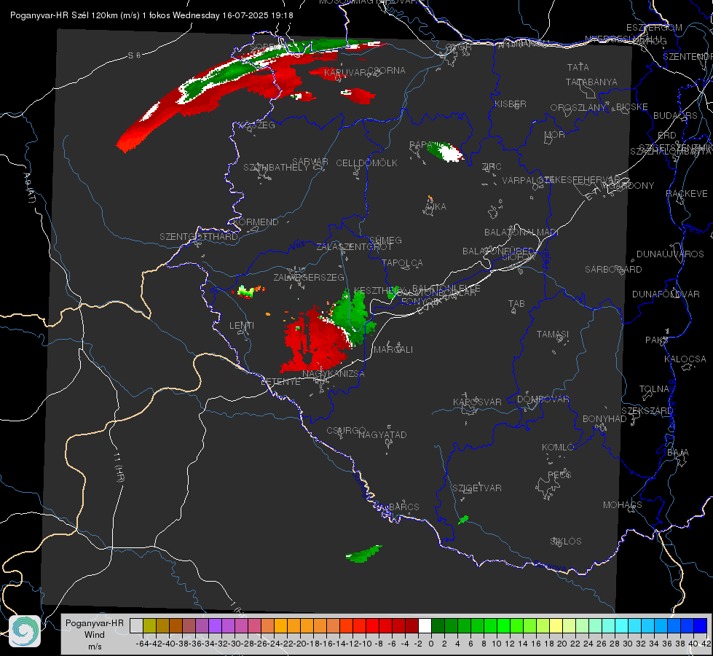This screenshot has height=656, width=713.
Task: Select the dark green swatch between 0 and 2
Action: pyautogui.click(x=438, y=625)
